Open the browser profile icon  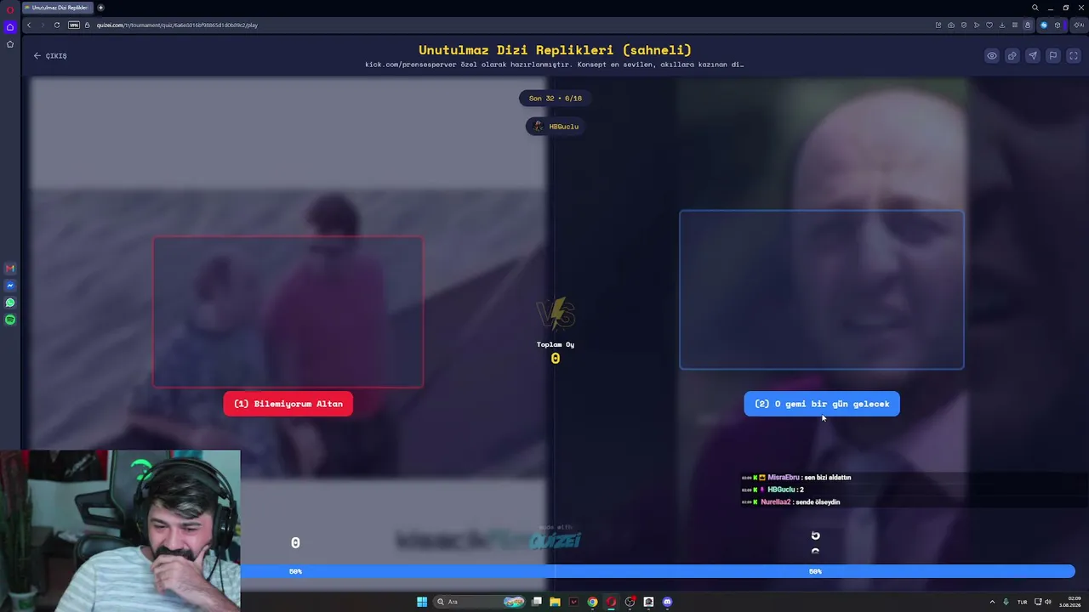click(1028, 25)
